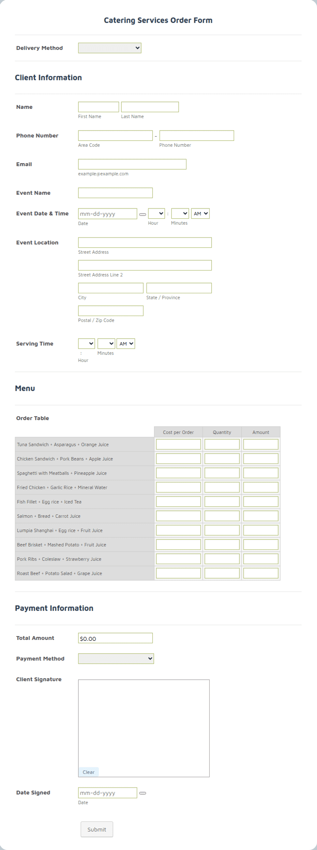317x850 pixels.
Task: Click the State / Province field
Action: point(179,288)
